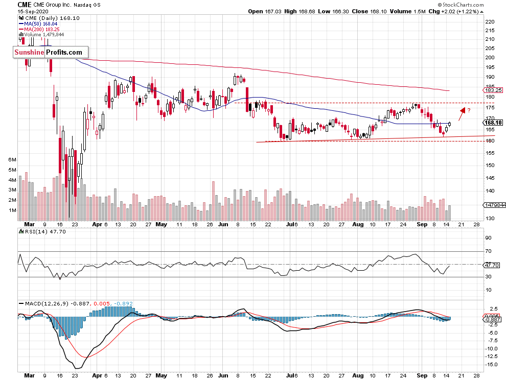The height and width of the screenshot is (380, 506).
Task: Click the CME ticker symbol title
Action: (25, 5)
